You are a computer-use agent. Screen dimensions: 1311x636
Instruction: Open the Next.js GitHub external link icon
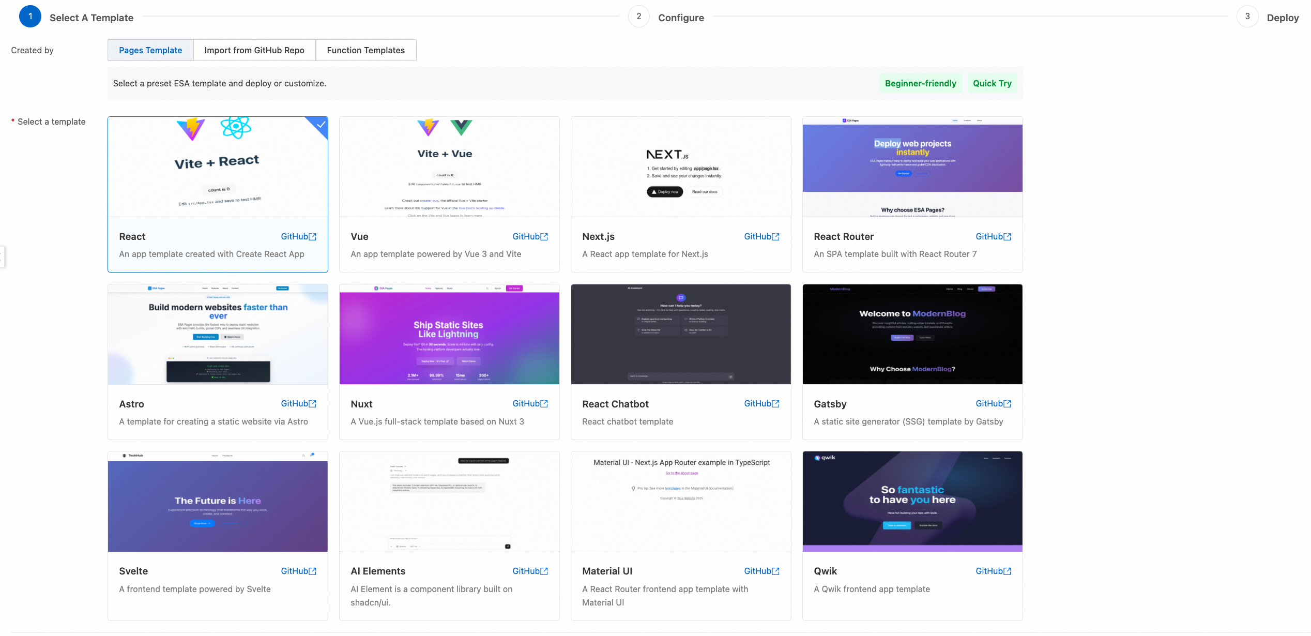775,237
